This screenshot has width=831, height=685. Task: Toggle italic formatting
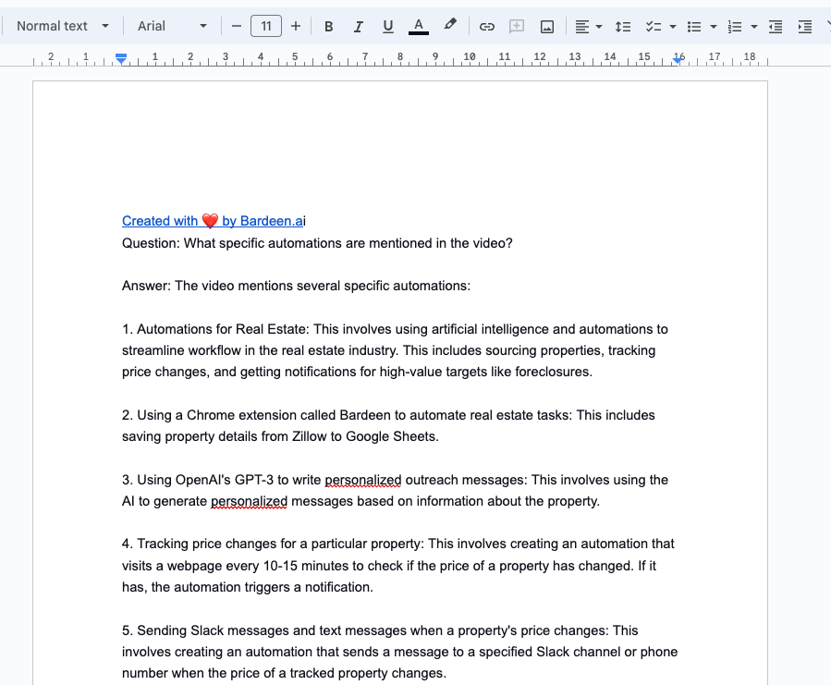click(x=359, y=26)
